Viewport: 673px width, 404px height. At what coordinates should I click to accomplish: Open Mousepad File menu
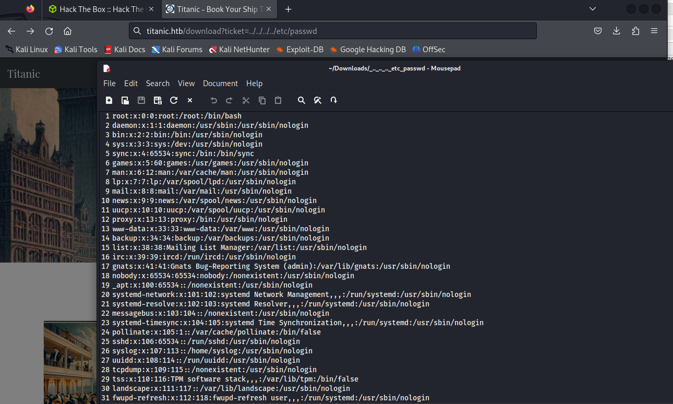[x=110, y=84]
